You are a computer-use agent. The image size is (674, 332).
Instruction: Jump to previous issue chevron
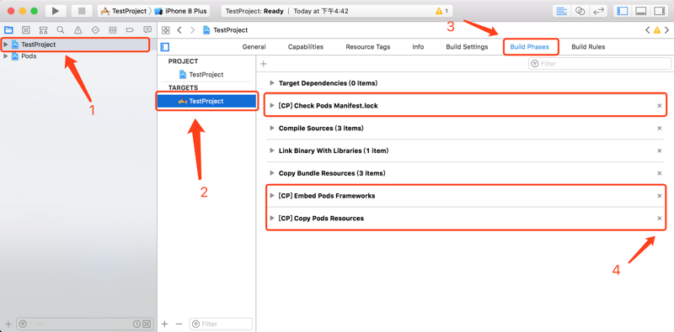(648, 30)
